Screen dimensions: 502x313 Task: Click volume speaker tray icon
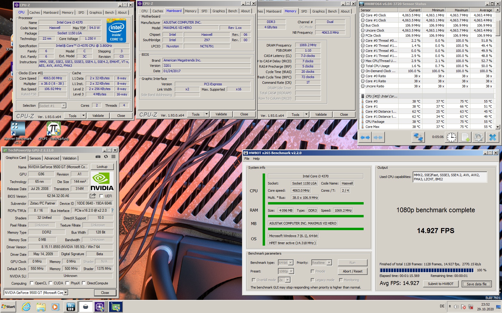point(456,307)
